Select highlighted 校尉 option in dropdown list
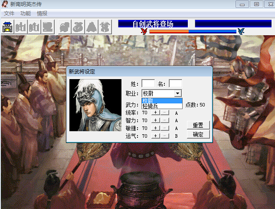Image resolution: width=275 pixels, height=209 pixels. tap(162, 101)
